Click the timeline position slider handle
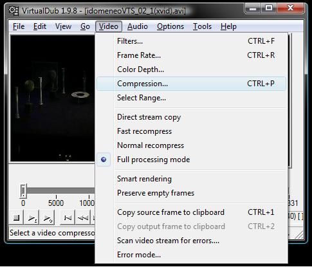The image size is (312, 267). (x=23, y=190)
